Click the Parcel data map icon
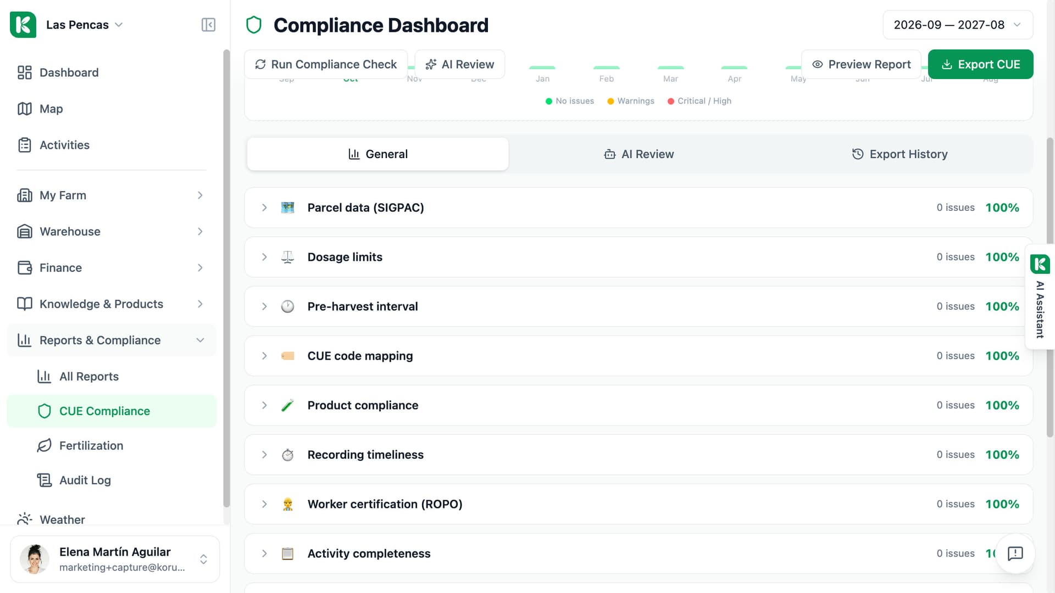This screenshot has width=1055, height=593. [x=287, y=208]
